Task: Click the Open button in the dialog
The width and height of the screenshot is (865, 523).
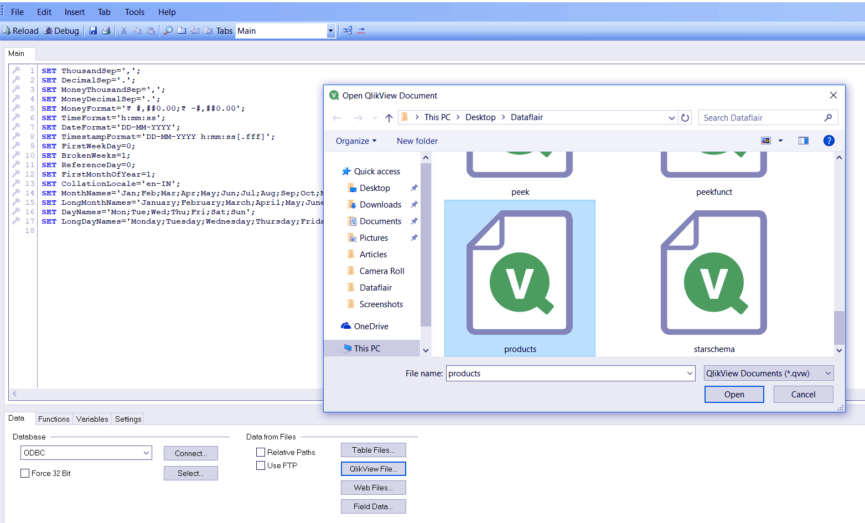Action: pos(734,394)
